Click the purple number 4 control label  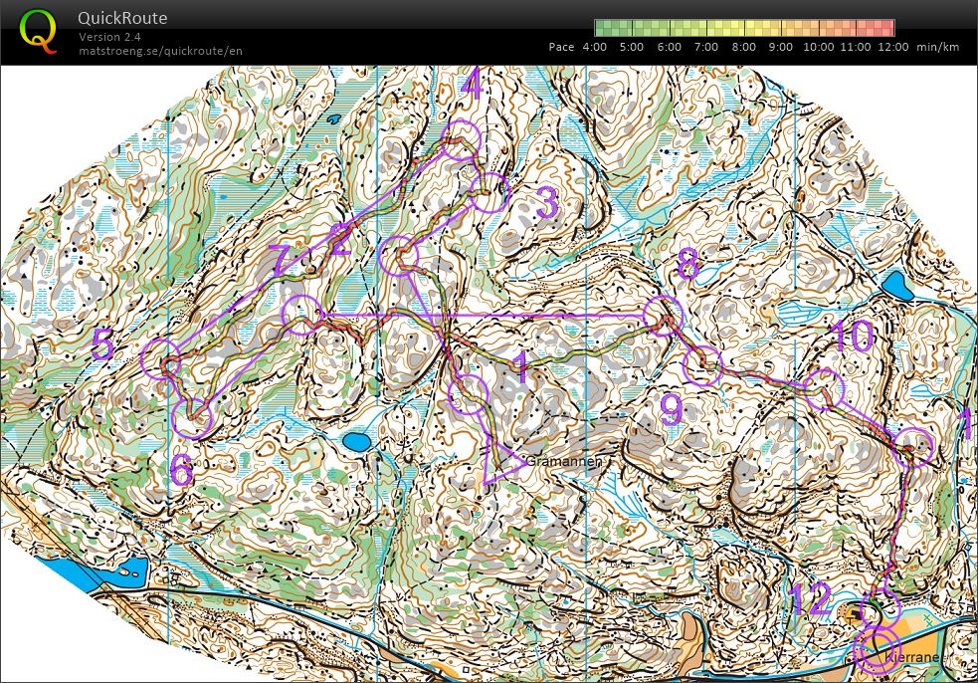click(474, 84)
